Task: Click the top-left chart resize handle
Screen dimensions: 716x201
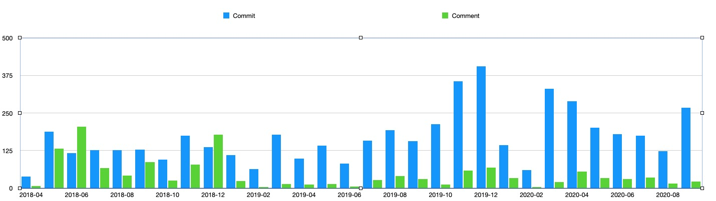Action: 20,38
